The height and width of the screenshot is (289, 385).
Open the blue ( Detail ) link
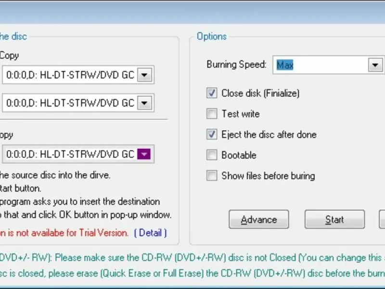pos(151,233)
